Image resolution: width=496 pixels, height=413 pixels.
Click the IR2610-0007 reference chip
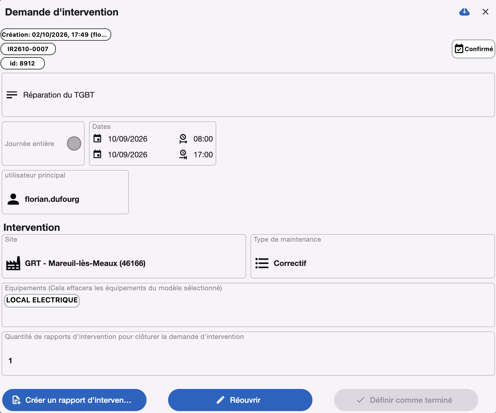[x=28, y=49]
